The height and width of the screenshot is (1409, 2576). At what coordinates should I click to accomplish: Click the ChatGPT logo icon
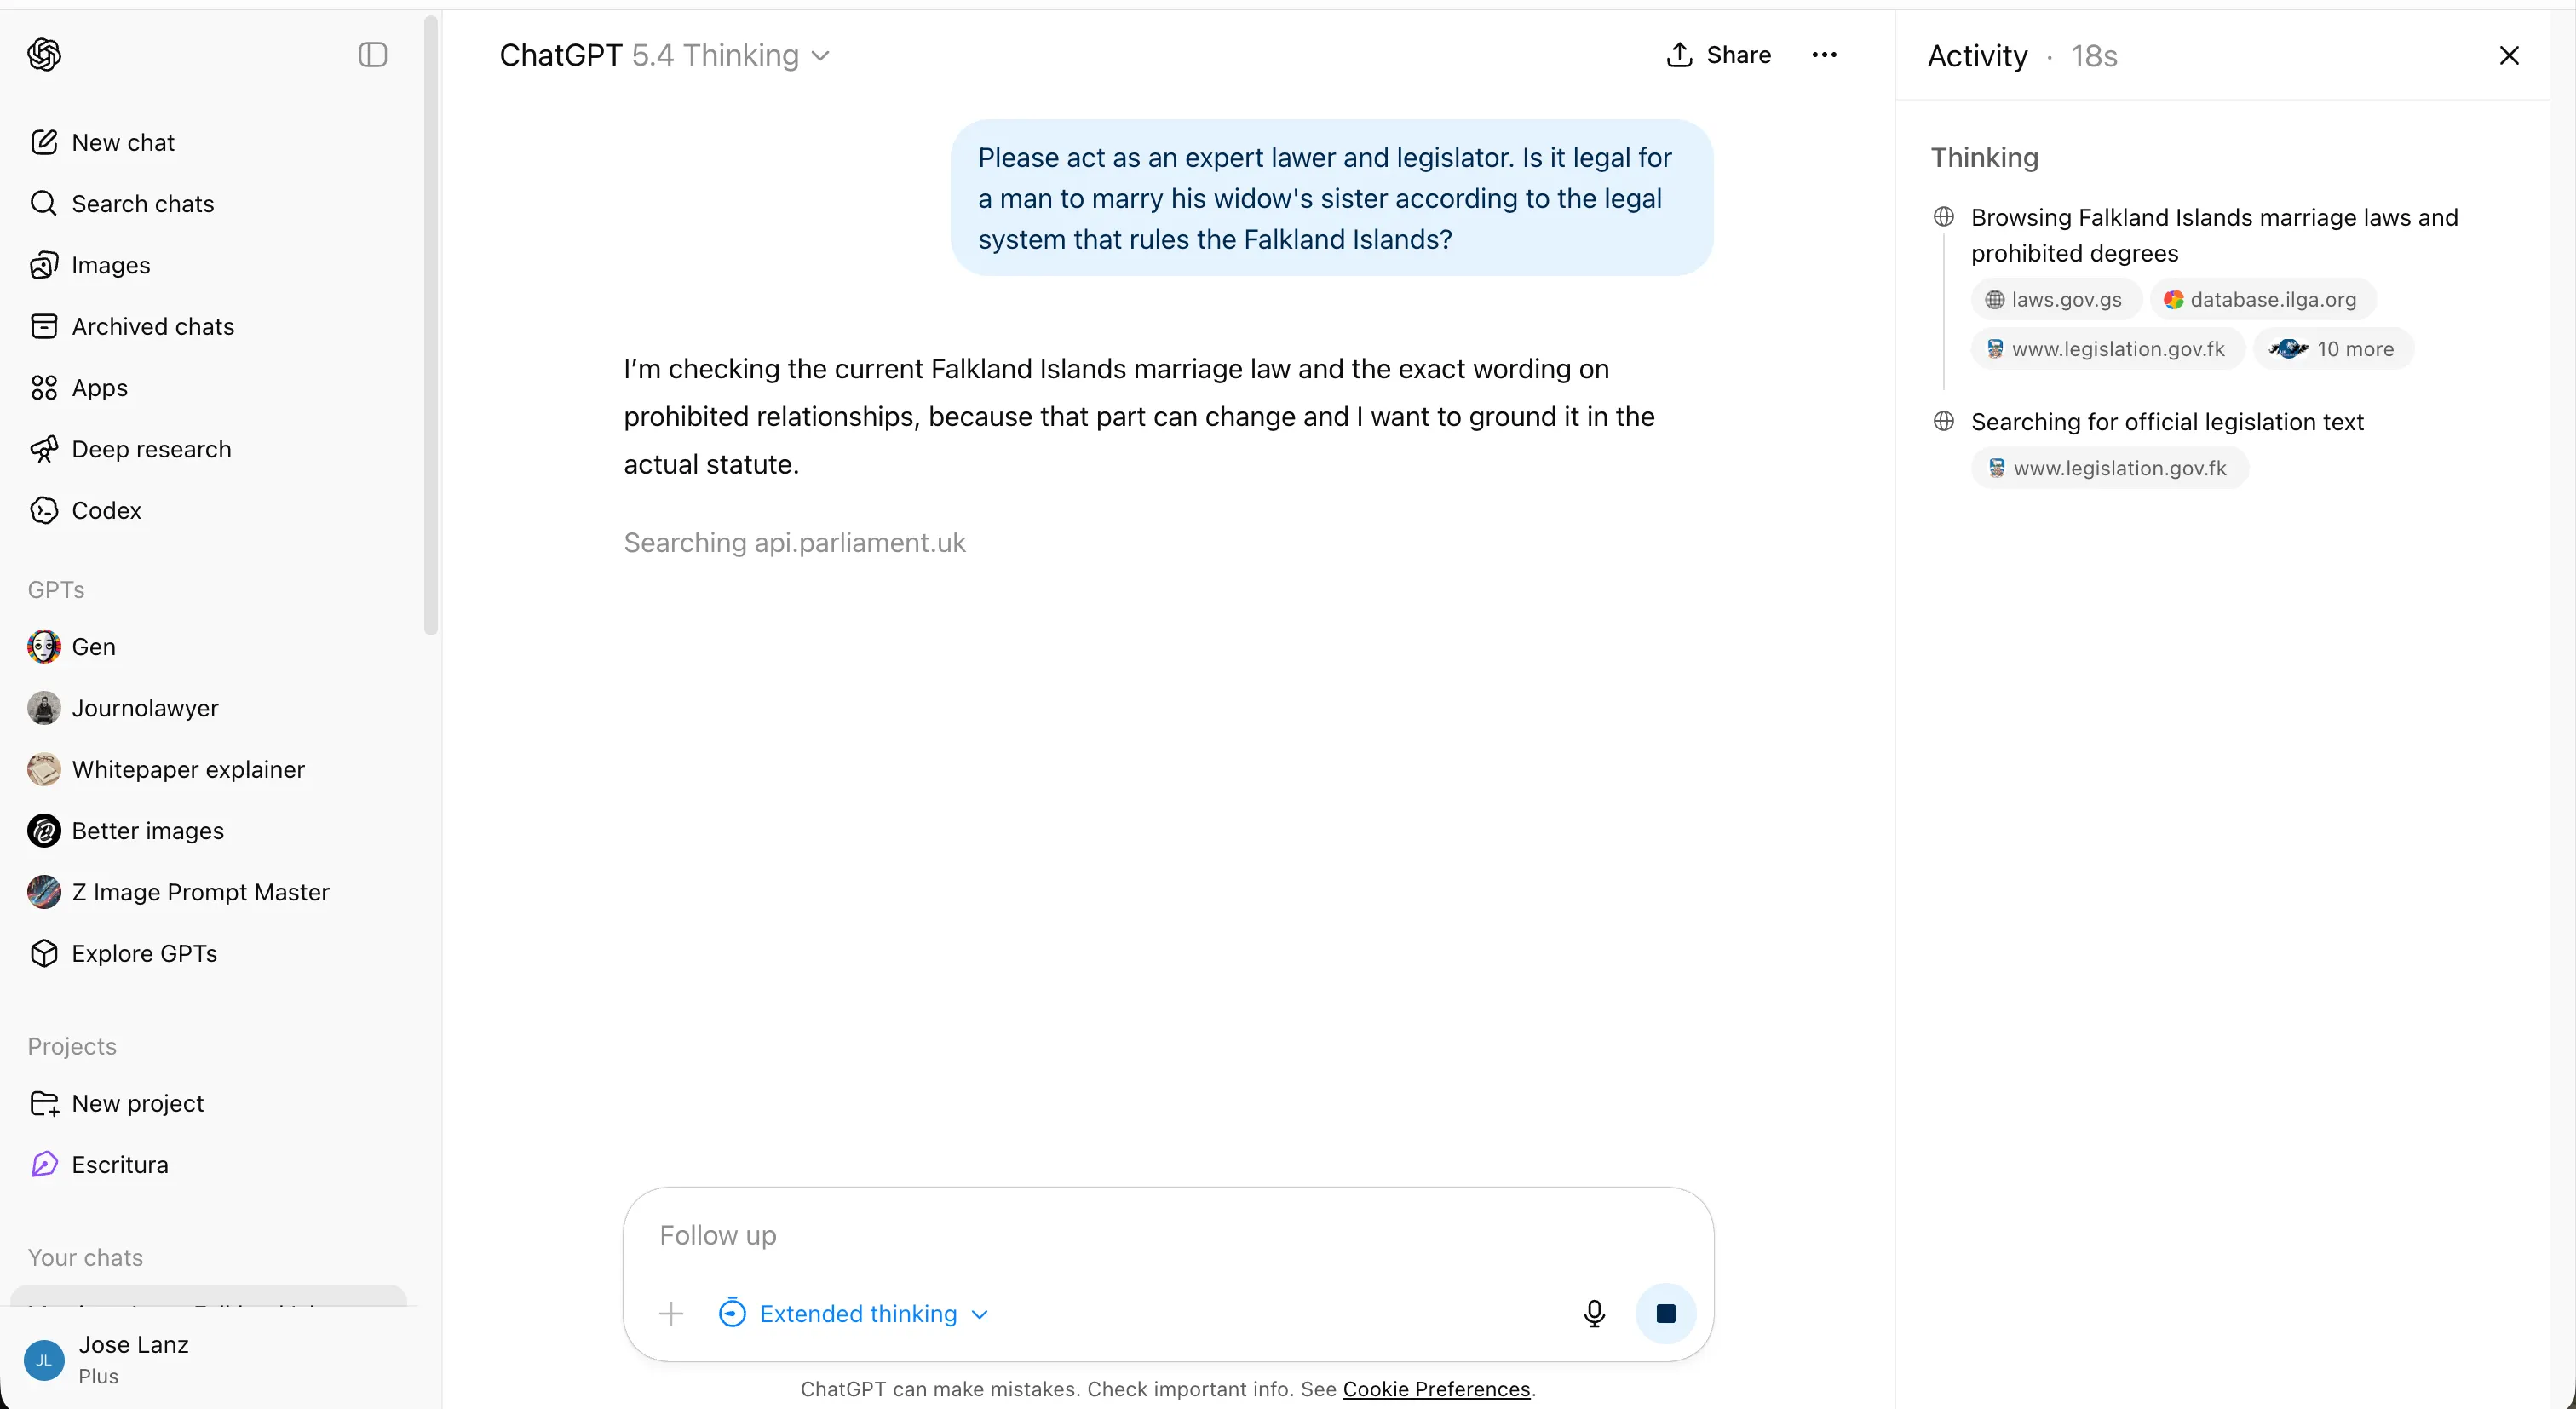coord(44,54)
